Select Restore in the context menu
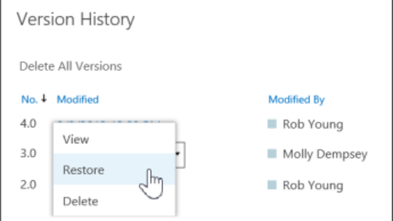Image resolution: width=393 pixels, height=221 pixels. 84,170
